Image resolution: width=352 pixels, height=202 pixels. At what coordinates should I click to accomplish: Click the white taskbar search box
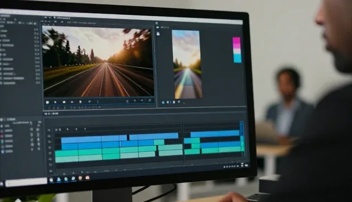coord(26,182)
